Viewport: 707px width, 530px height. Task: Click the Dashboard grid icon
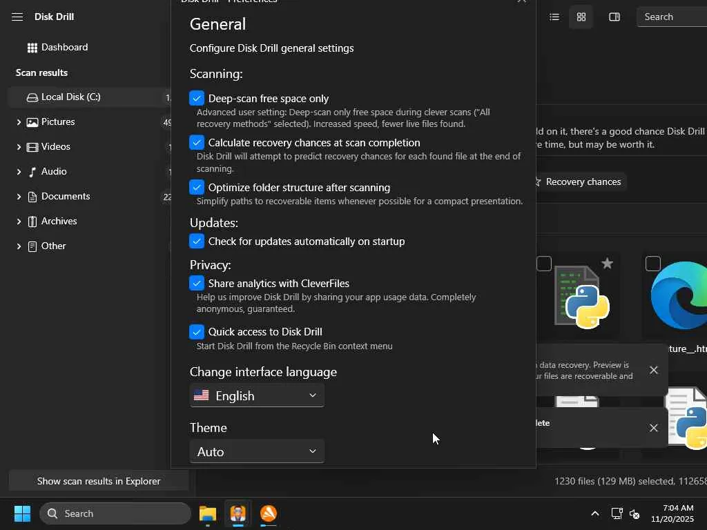coord(32,48)
